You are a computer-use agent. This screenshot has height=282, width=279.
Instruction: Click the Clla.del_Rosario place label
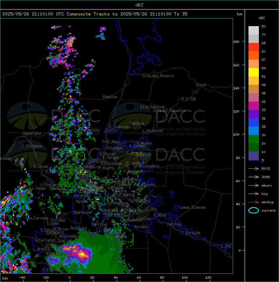[x=158, y=76]
